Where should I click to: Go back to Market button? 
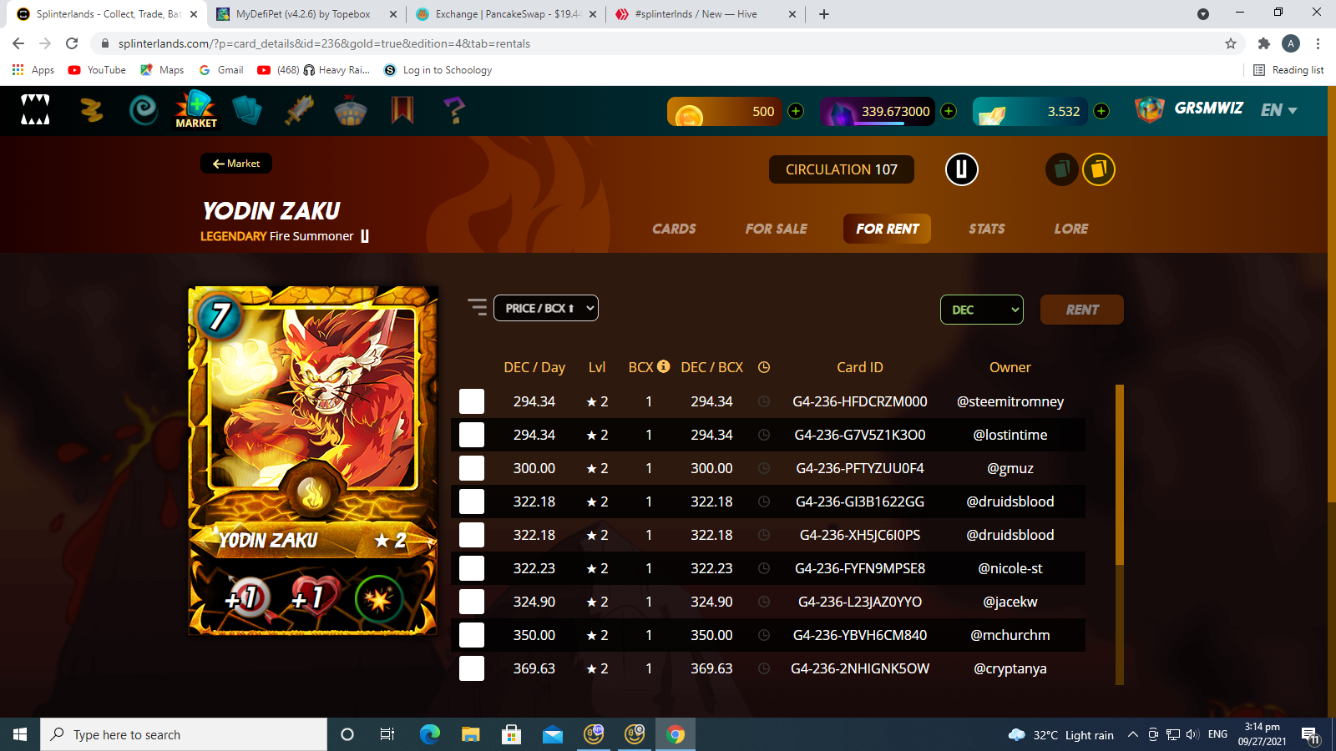[x=236, y=164]
